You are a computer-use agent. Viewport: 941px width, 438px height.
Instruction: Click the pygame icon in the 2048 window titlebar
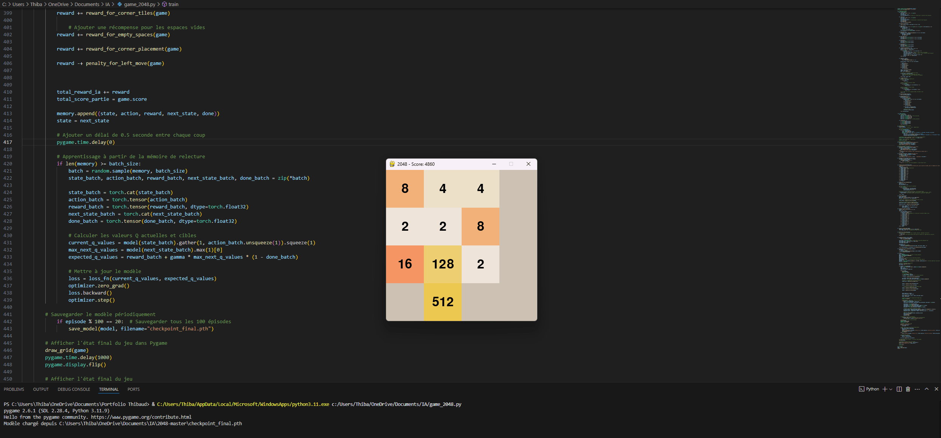[x=391, y=164]
